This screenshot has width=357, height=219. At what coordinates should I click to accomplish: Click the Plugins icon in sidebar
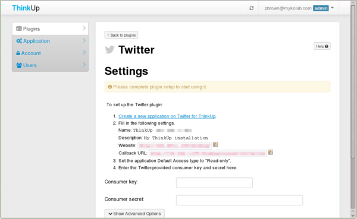click(19, 28)
